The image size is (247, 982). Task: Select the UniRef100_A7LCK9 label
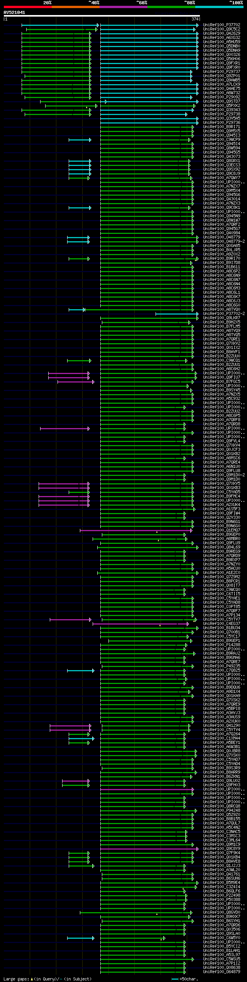222,84
